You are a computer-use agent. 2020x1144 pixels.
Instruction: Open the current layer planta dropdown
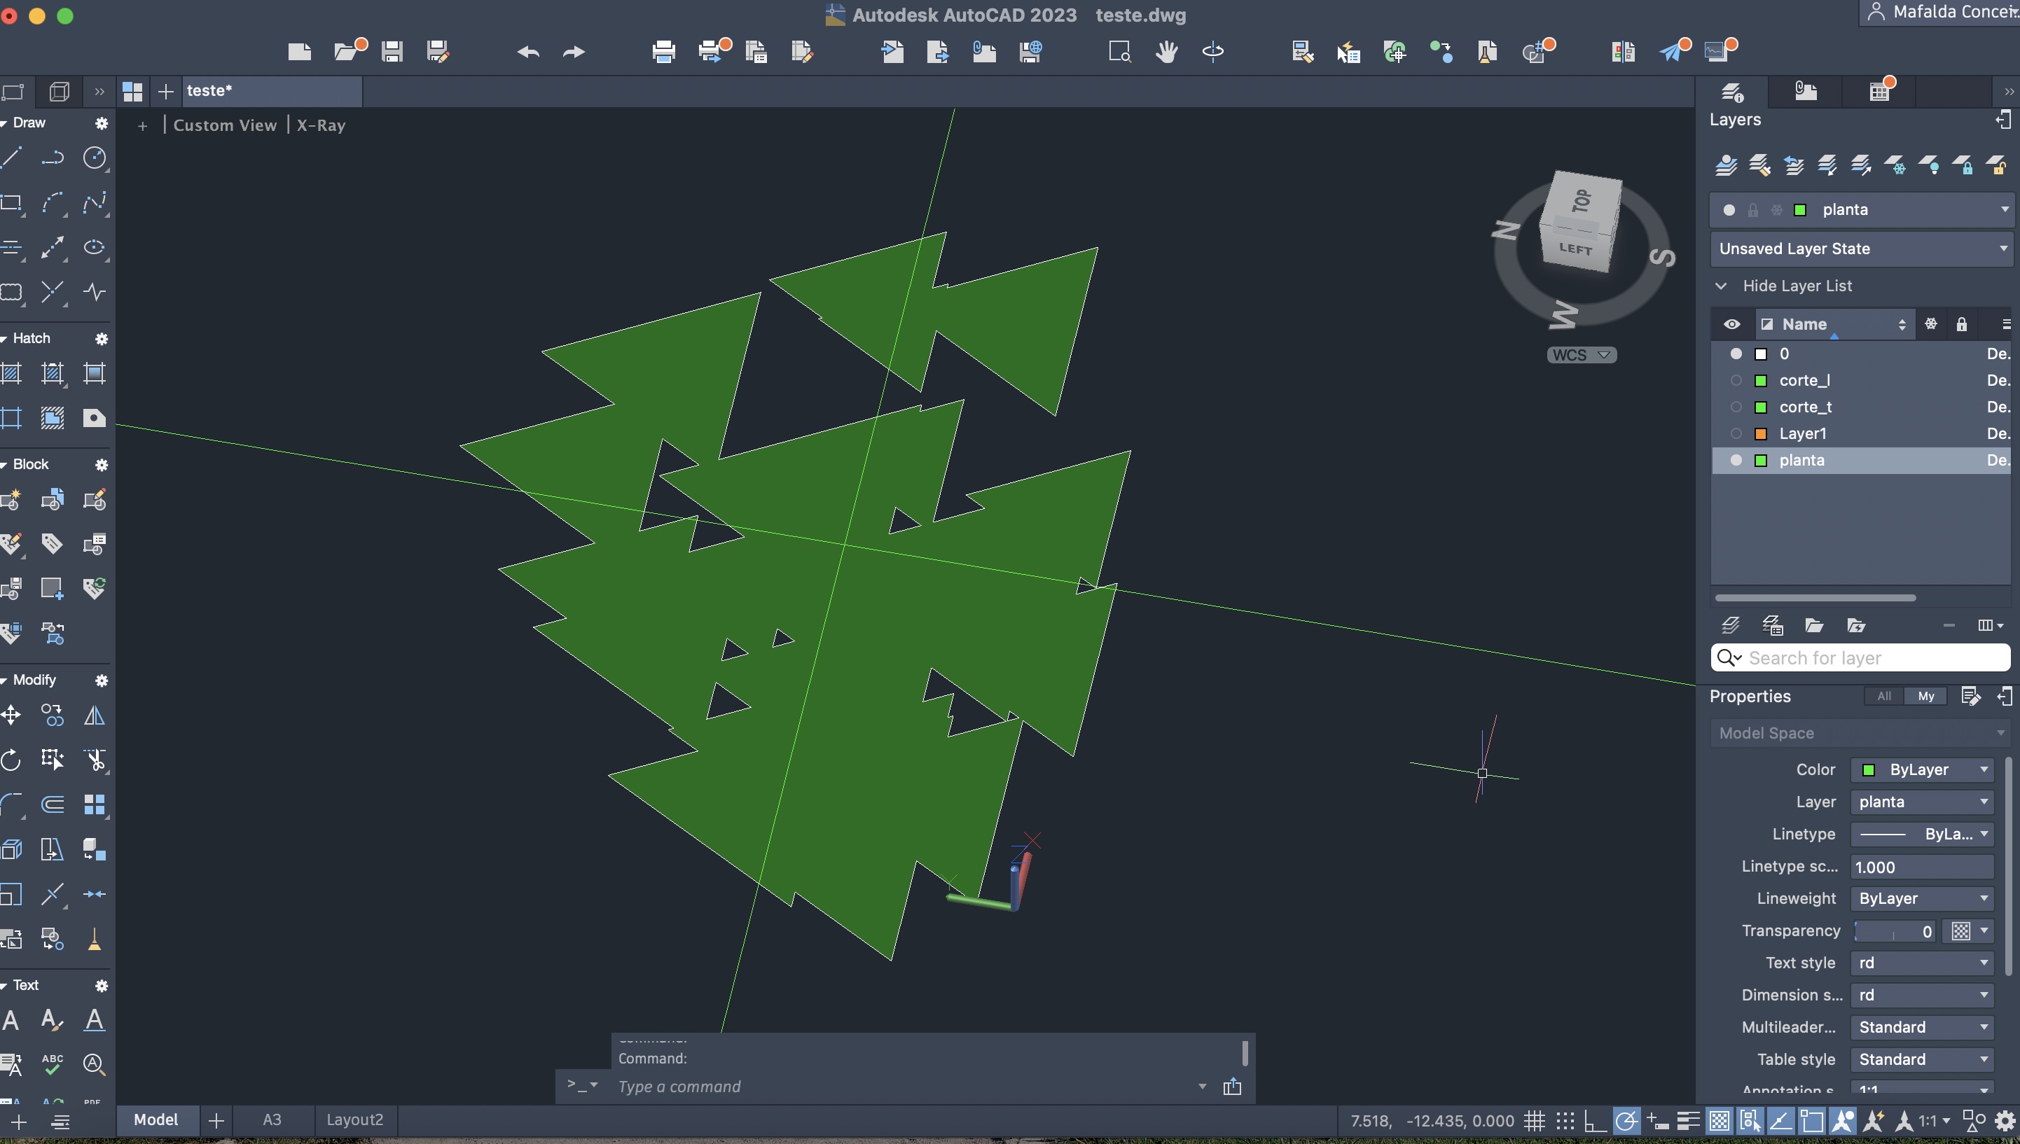point(2005,209)
